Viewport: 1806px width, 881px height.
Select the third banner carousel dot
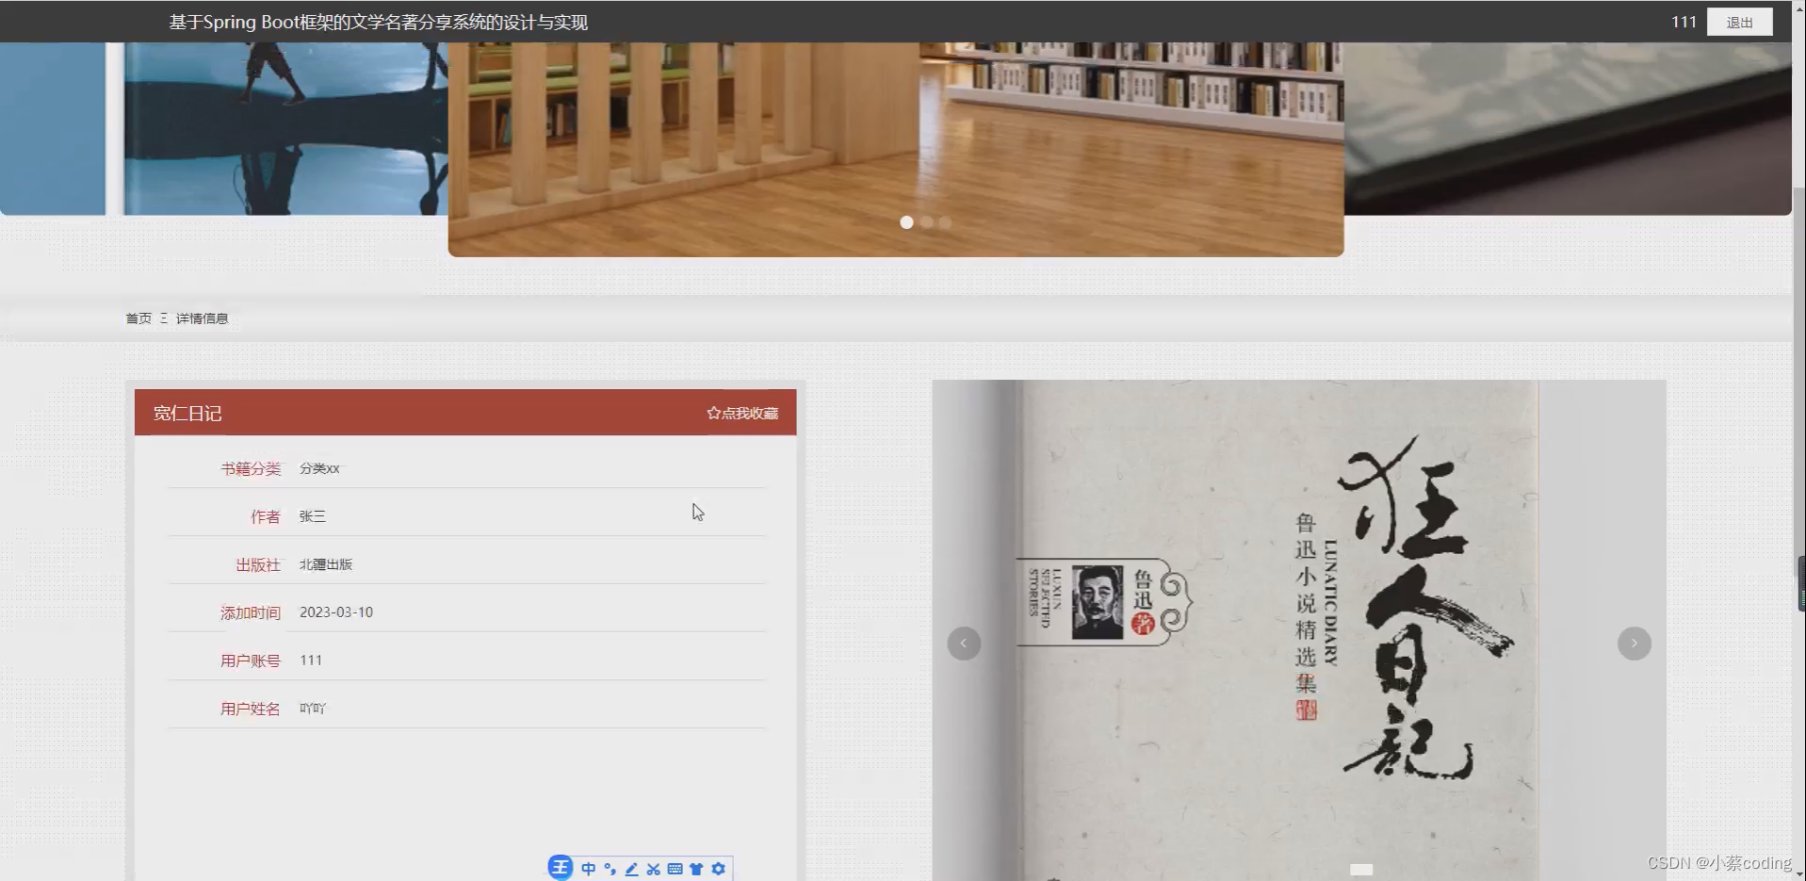[946, 222]
